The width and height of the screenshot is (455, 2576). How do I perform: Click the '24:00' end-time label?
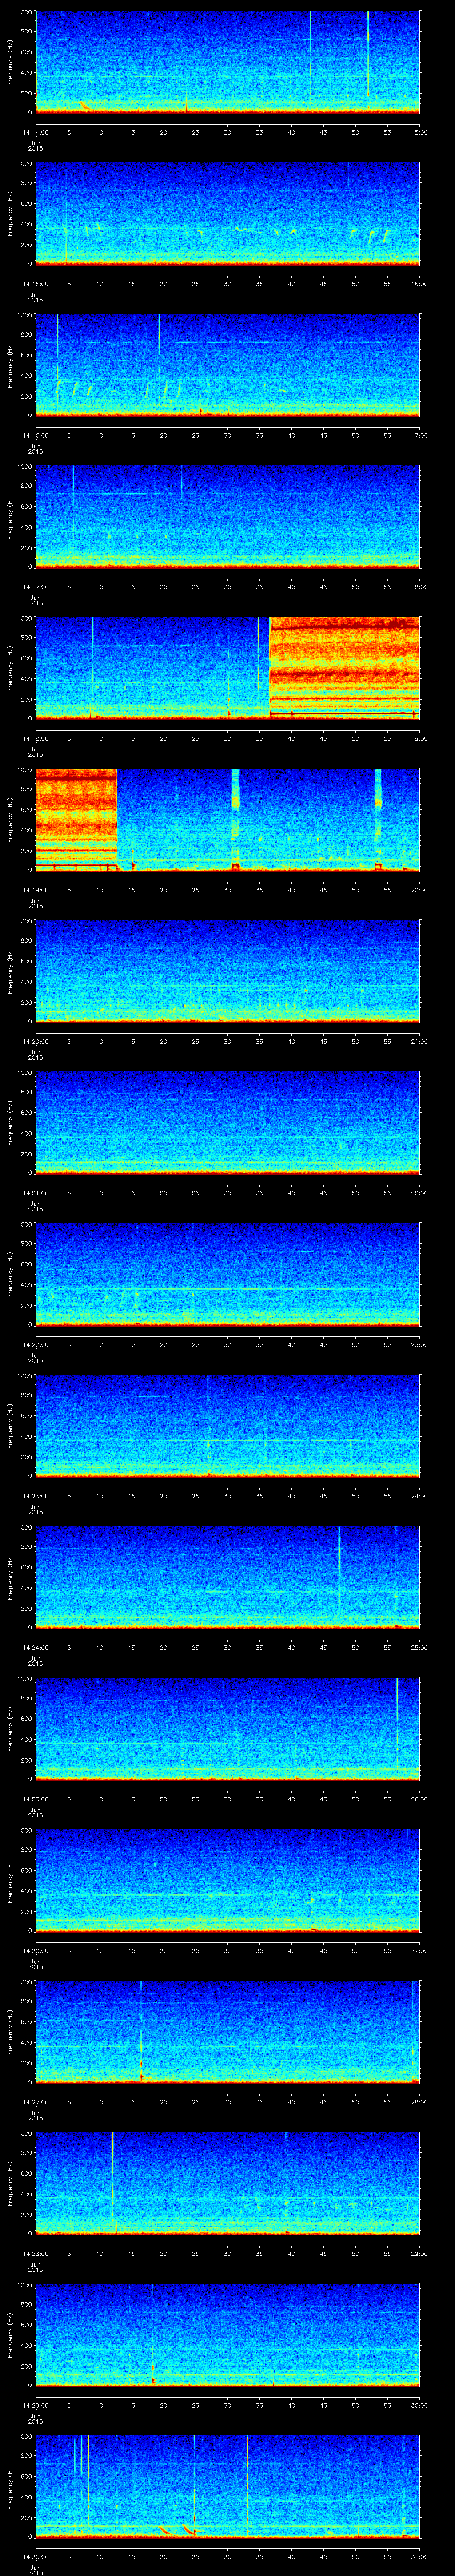pos(420,1496)
